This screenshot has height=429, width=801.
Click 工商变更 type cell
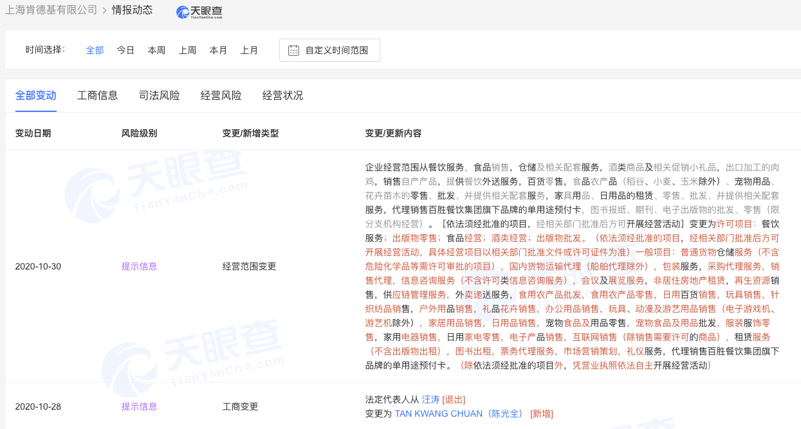click(x=241, y=406)
